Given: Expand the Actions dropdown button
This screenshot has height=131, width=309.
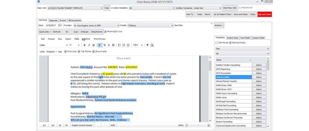Looking at the screenshot, I should pos(219,25).
